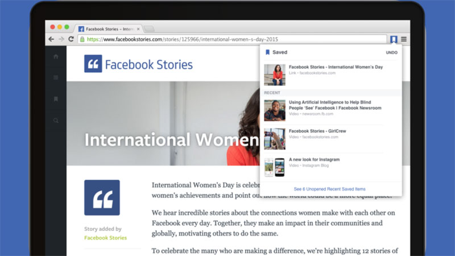Click the Video · Instagram Blog subtitle
The image size is (455, 256).
pos(308,166)
